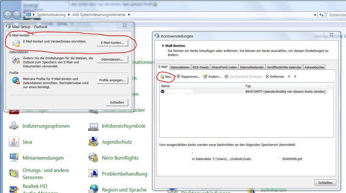
Task: Remove the account with Entfernen
Action: coord(275,77)
